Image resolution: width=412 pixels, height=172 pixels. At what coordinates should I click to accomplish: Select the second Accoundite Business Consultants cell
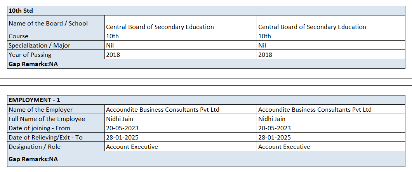point(315,110)
